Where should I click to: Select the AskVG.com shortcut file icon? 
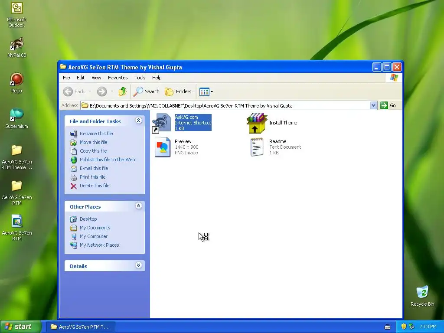coord(162,123)
